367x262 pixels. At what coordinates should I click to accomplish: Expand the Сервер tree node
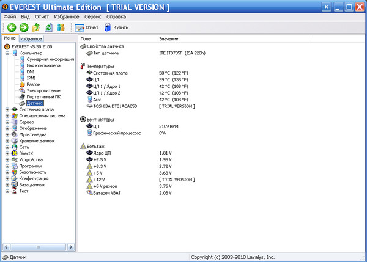coord(7,122)
